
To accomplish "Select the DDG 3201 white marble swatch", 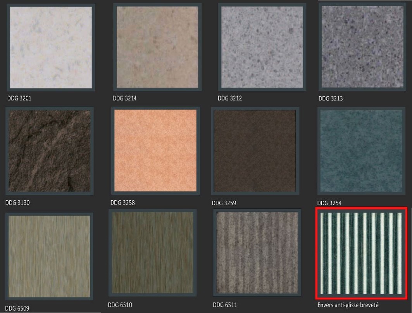I will click(x=51, y=48).
